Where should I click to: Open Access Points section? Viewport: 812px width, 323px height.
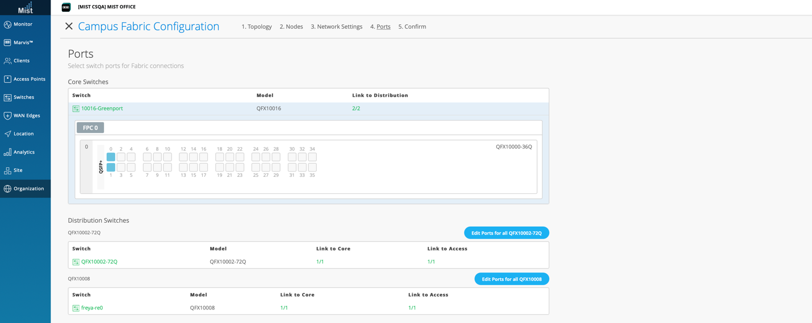[29, 79]
